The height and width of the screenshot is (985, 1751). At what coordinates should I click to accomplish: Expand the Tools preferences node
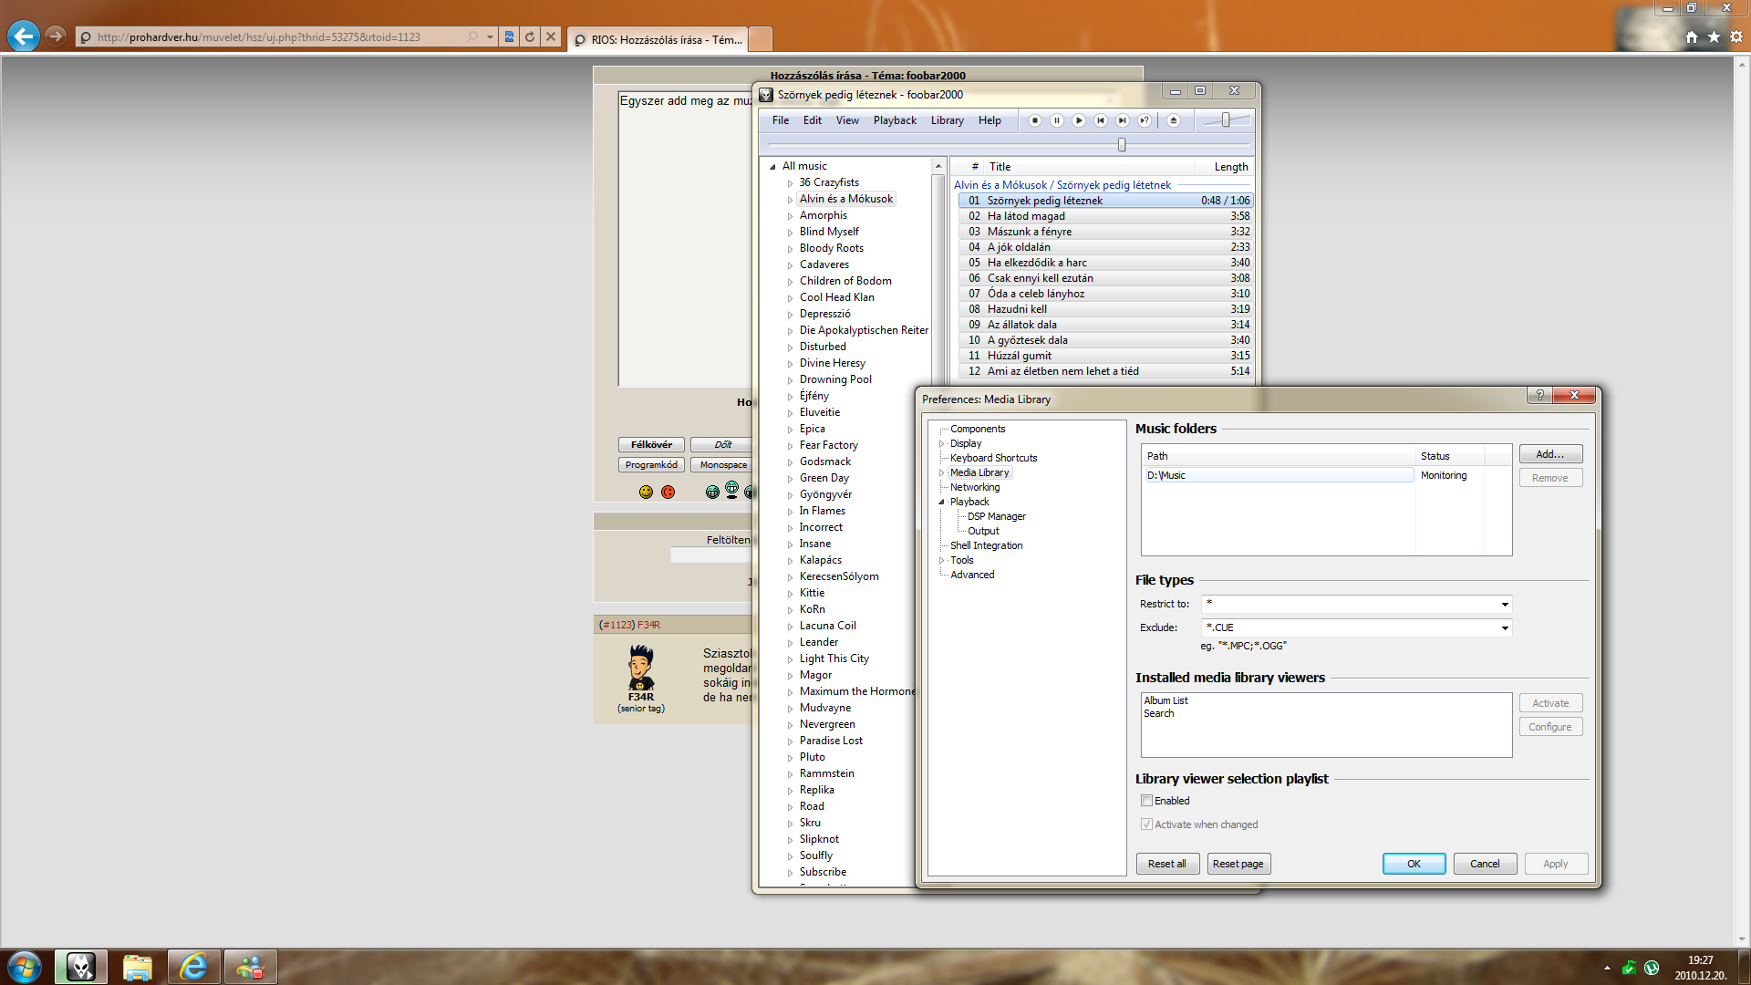(x=942, y=561)
